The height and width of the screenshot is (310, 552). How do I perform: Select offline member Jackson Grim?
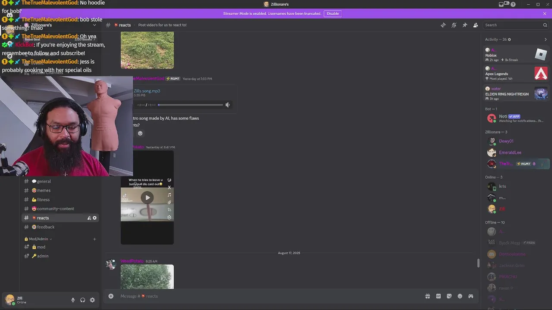[x=516, y=265]
